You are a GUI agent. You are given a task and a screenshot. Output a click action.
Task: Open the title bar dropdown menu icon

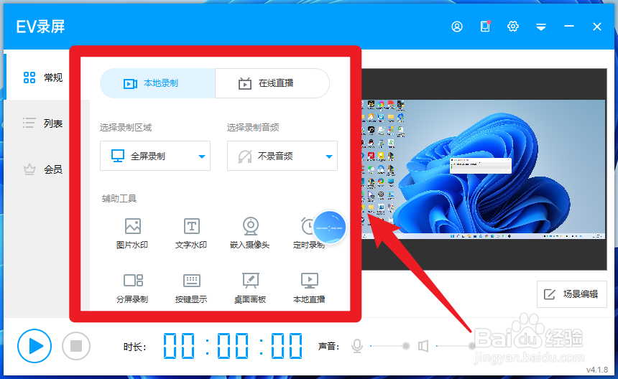(540, 27)
